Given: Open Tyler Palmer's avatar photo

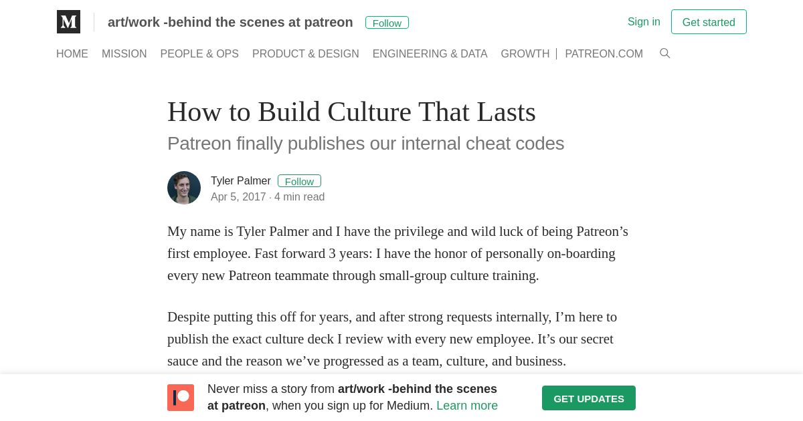Looking at the screenshot, I should pos(184,188).
